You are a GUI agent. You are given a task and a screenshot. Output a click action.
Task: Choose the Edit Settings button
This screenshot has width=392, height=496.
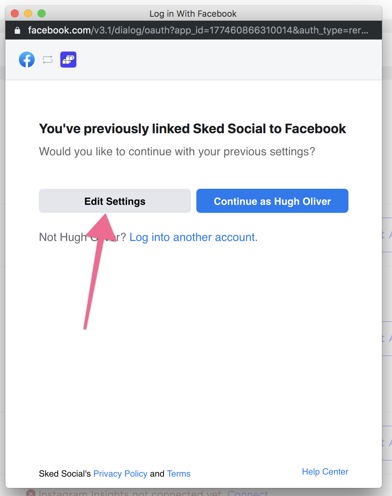click(x=115, y=201)
